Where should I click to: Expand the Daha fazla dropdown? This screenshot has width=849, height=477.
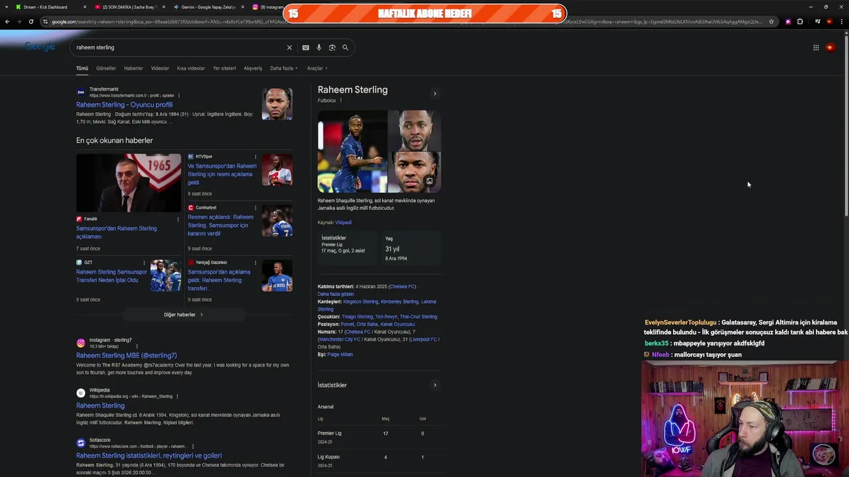284,68
